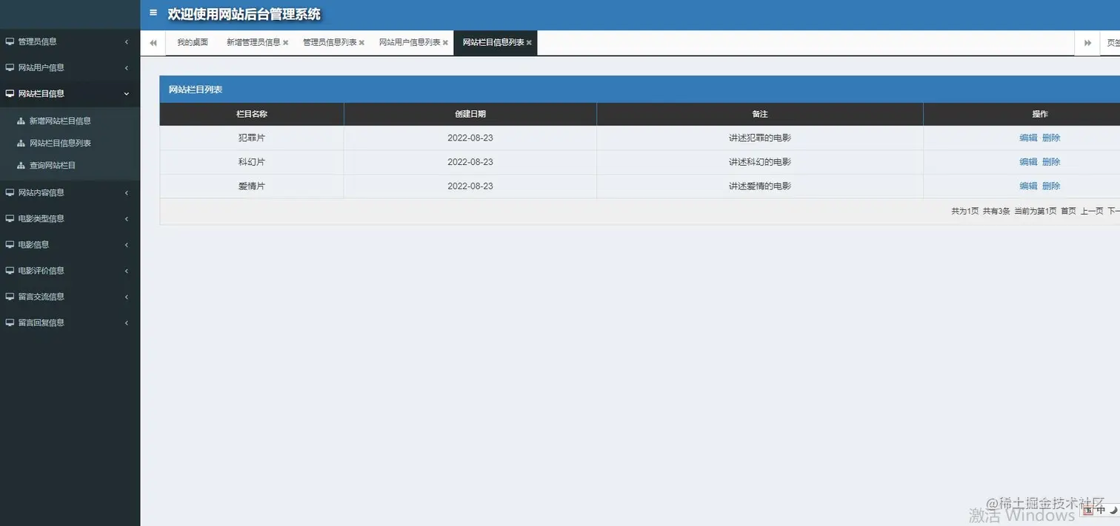Expand 管理员信息 menu chevron
Viewport: 1120px width, 526px height.
pyautogui.click(x=127, y=42)
